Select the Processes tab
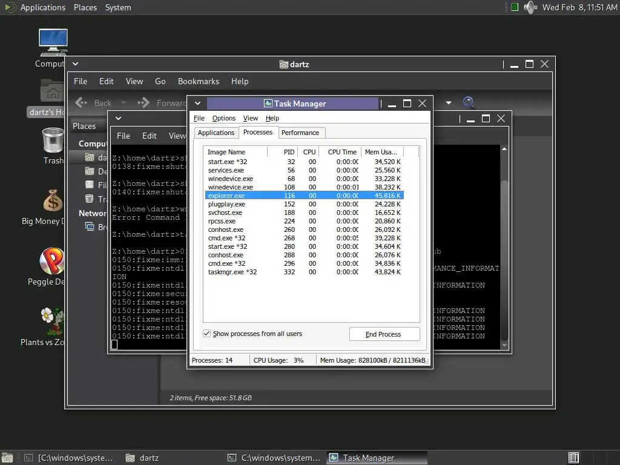Screen dimensions: 620x465 click(x=258, y=132)
